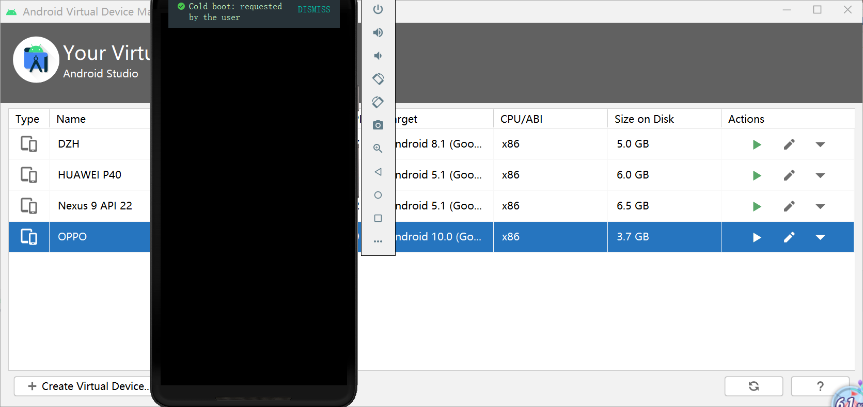Screen dimensions: 863x407
Task: Click the DZH device type icon
Action: (x=29, y=144)
